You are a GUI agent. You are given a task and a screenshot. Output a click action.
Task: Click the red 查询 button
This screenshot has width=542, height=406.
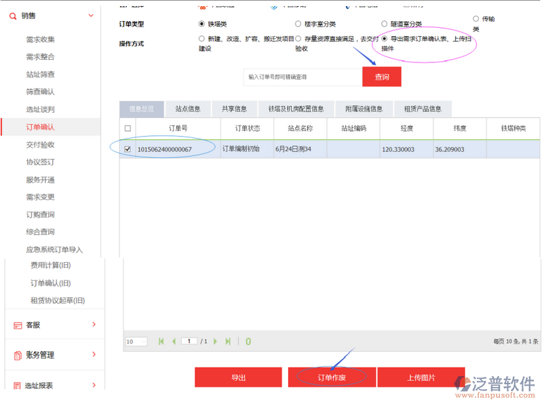coord(381,77)
